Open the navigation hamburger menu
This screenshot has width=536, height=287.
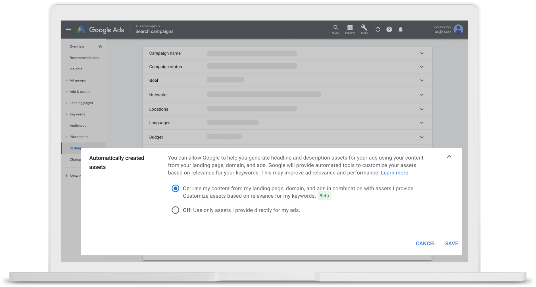point(68,29)
